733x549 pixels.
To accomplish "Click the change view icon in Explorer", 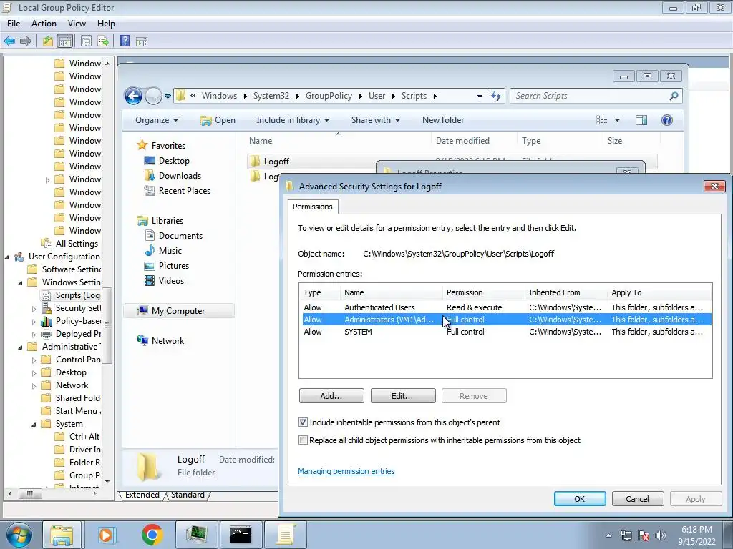I will [x=601, y=120].
